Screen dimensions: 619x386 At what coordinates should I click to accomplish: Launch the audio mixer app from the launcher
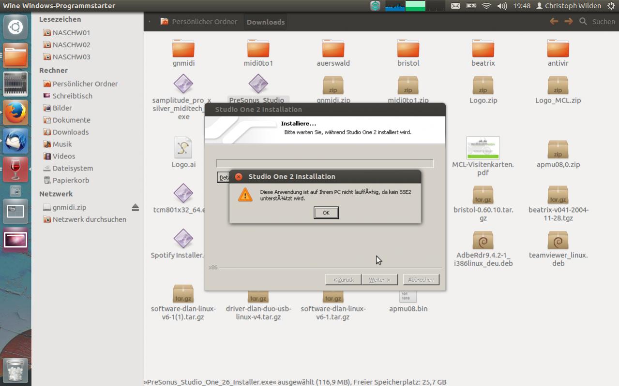15,84
